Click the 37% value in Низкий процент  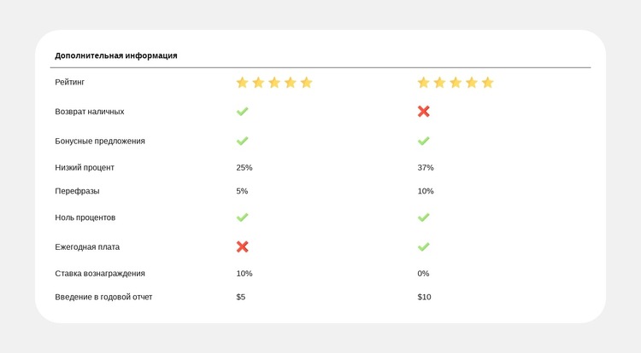[426, 168]
